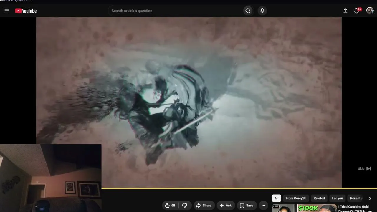Open the Create upload button
Image resolution: width=377 pixels, height=212 pixels.
pos(345,11)
